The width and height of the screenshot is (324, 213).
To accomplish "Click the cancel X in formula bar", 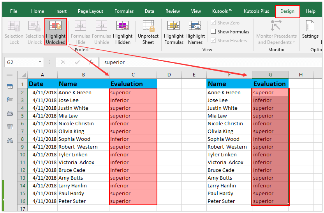I will (x=63, y=62).
